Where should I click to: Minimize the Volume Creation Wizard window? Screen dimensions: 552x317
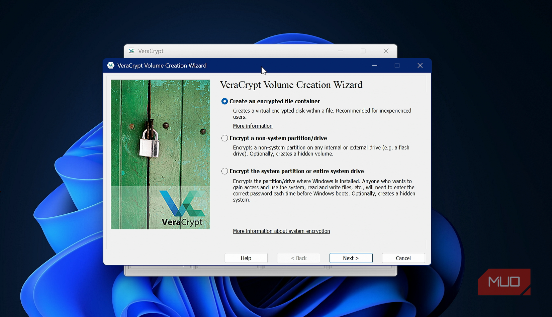point(374,66)
